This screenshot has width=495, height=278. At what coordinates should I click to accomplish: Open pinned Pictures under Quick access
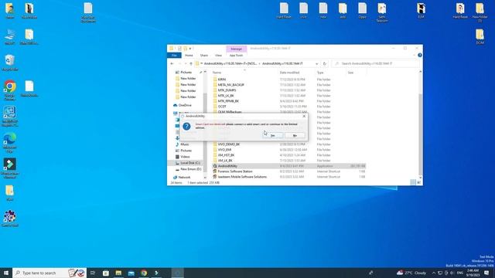[x=186, y=72]
